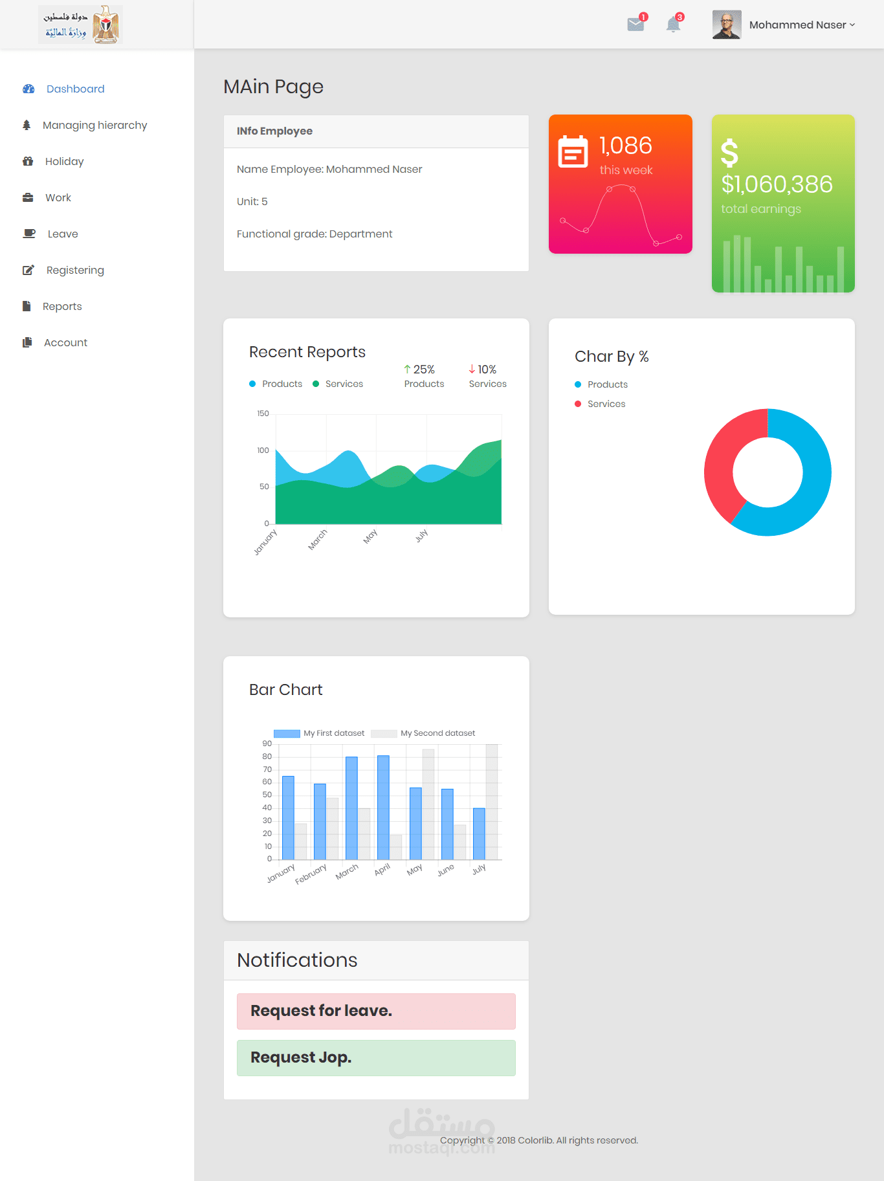Click the bell alerts icon

[x=673, y=25]
